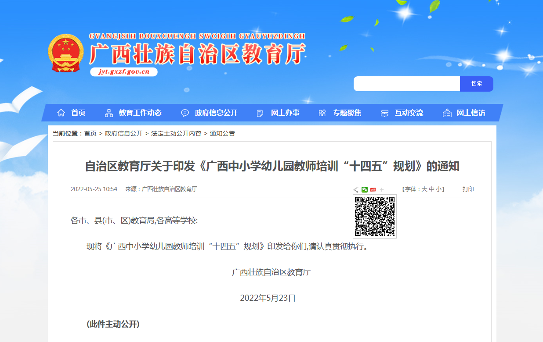Click the text (此件主动公开)
Viewport: 543px width, 342px height.
[113, 324]
